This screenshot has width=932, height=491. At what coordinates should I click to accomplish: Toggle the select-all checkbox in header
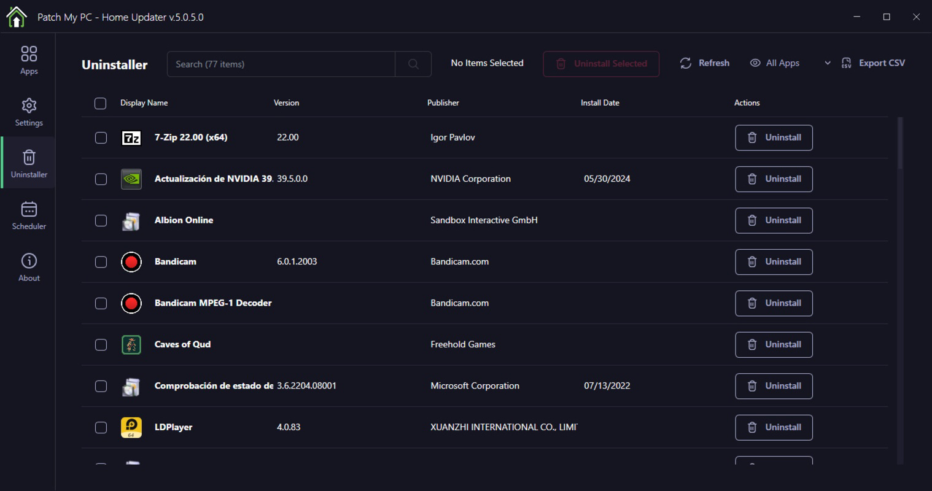pyautogui.click(x=101, y=103)
